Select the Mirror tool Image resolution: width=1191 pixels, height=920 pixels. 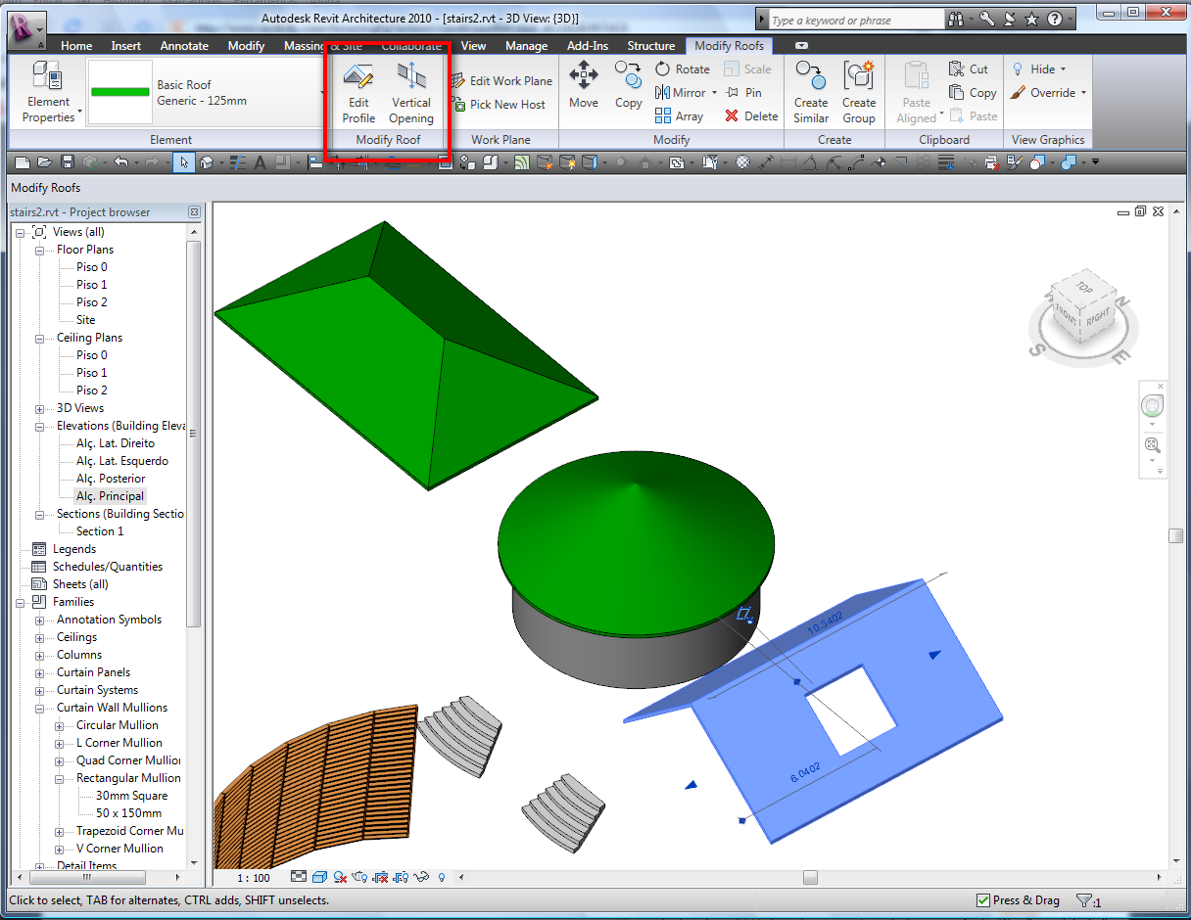(680, 93)
